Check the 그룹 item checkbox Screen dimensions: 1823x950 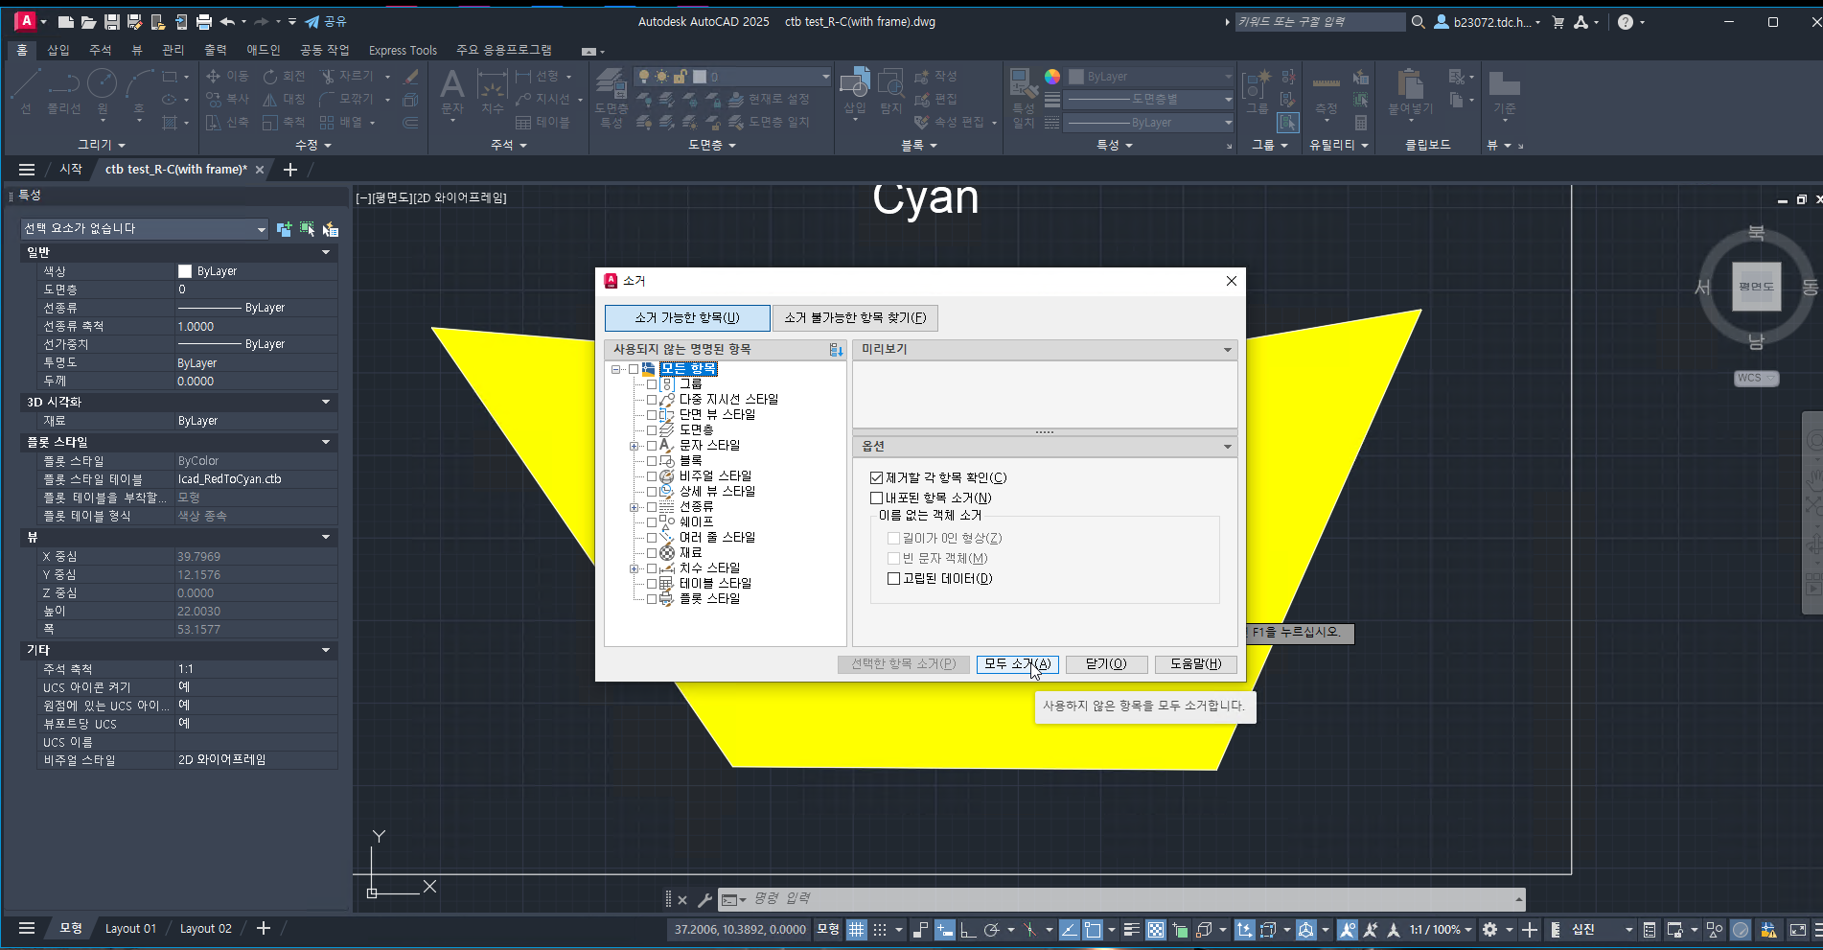point(652,384)
